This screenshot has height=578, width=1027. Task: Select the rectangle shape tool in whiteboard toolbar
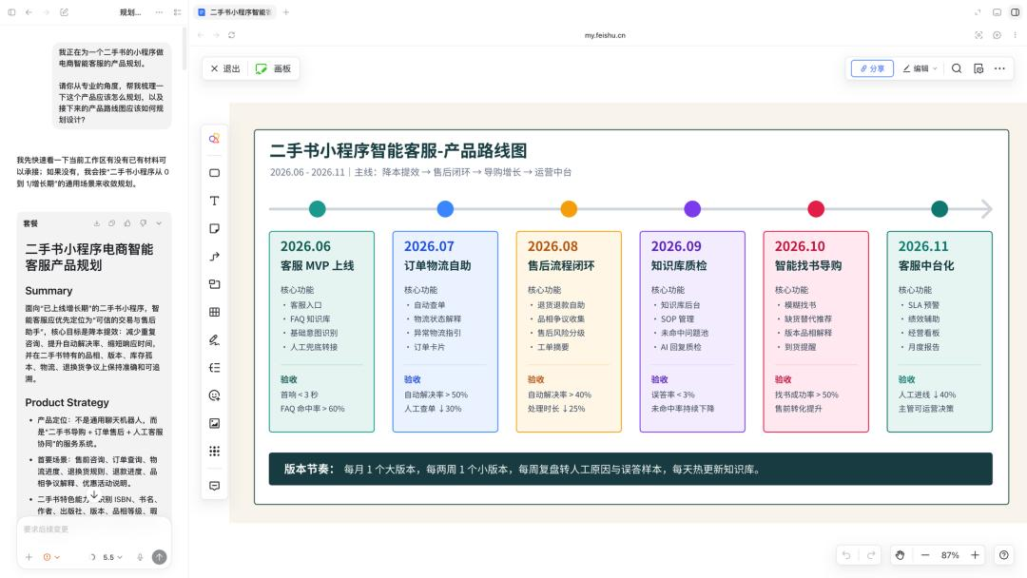pyautogui.click(x=214, y=173)
